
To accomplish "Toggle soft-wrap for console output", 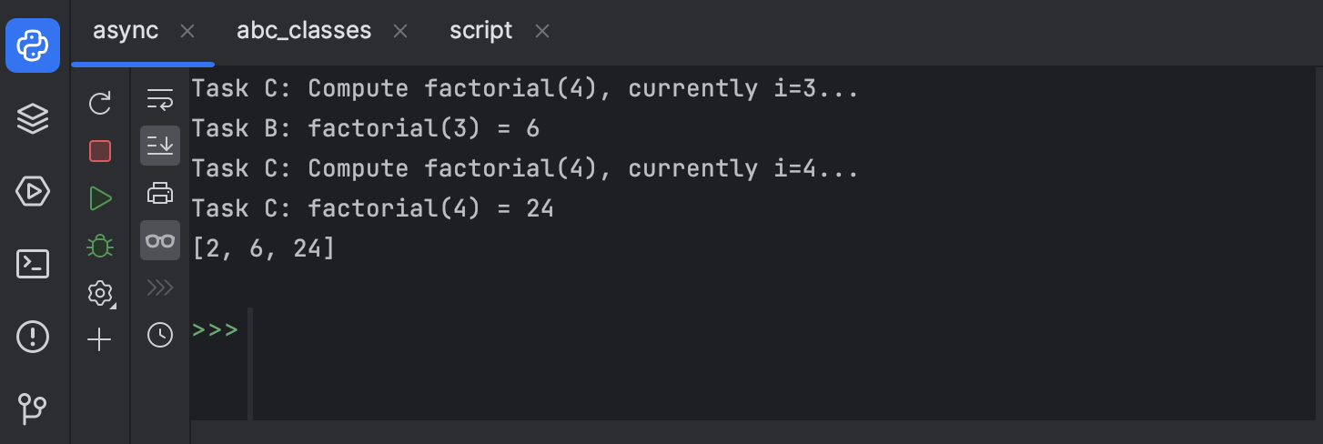I will (160, 98).
